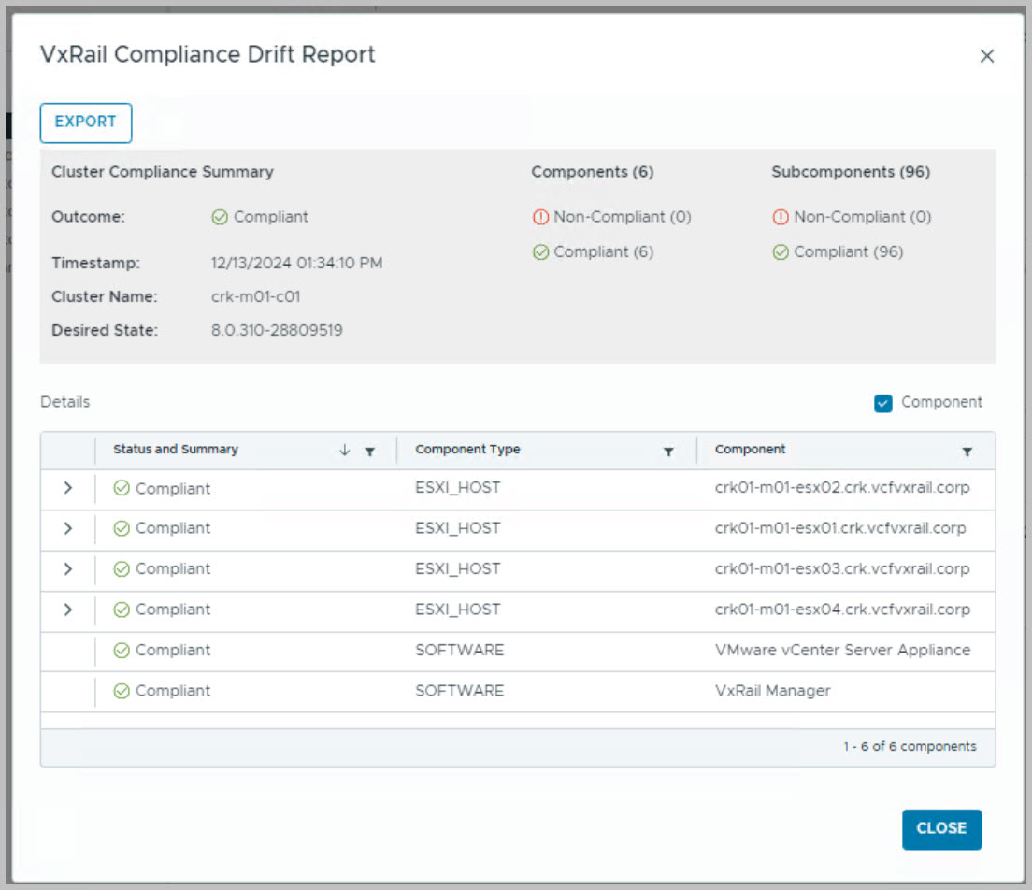Expand the crk01-m01-esx03 host row
This screenshot has width=1032, height=890.
[67, 568]
